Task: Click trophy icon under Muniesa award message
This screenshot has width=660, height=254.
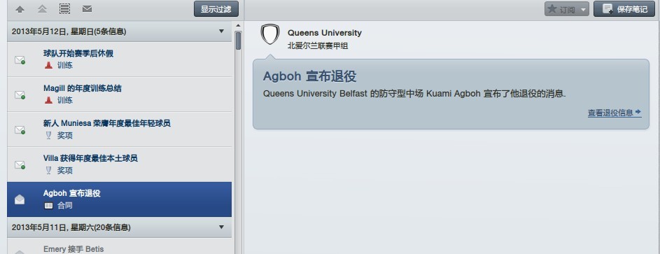Action: [x=48, y=136]
